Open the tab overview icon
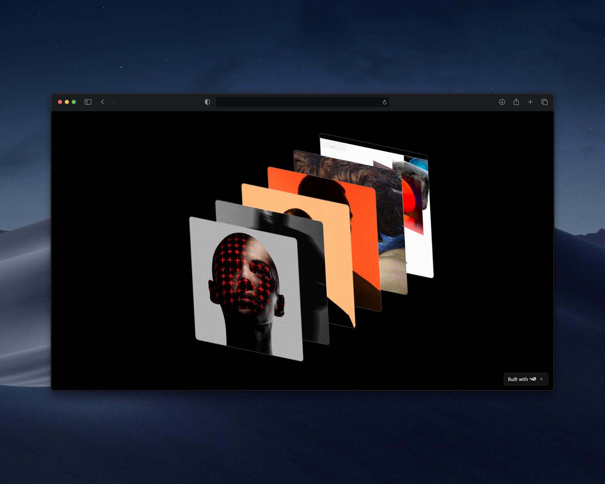The width and height of the screenshot is (605, 484). coord(545,102)
